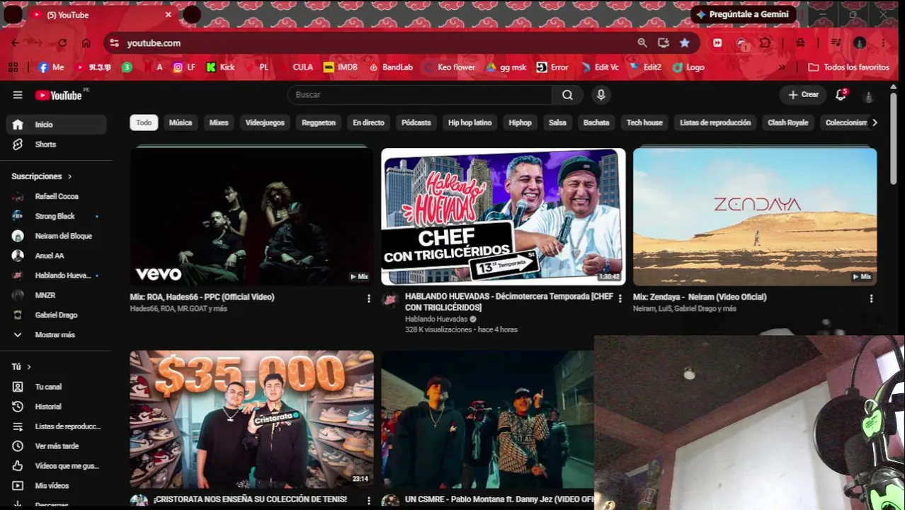This screenshot has width=905, height=510.
Task: Open Neiram del Bloque channel
Action: tap(57, 236)
